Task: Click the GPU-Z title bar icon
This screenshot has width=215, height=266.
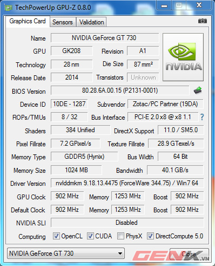Action: [x=8, y=8]
